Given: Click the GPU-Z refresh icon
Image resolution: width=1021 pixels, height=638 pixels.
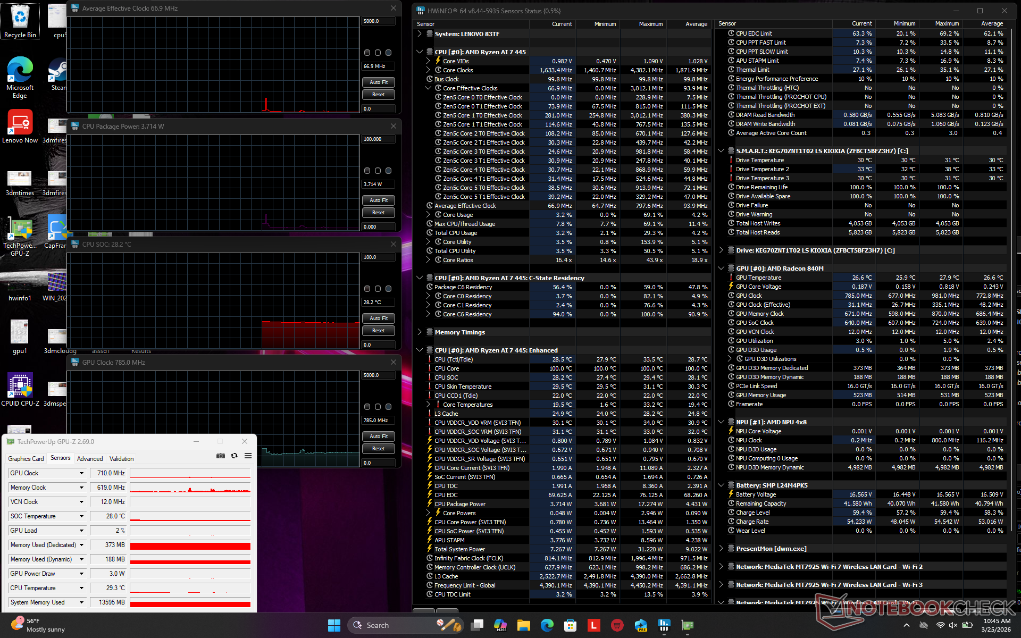Looking at the screenshot, I should 234,456.
